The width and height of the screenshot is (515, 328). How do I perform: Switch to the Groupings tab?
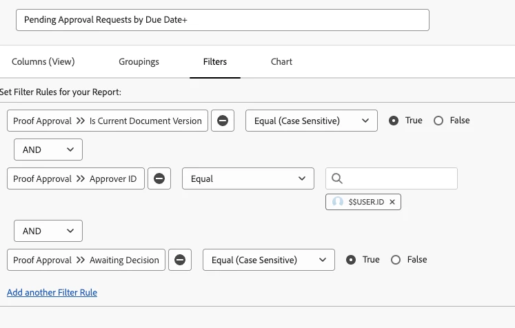139,62
